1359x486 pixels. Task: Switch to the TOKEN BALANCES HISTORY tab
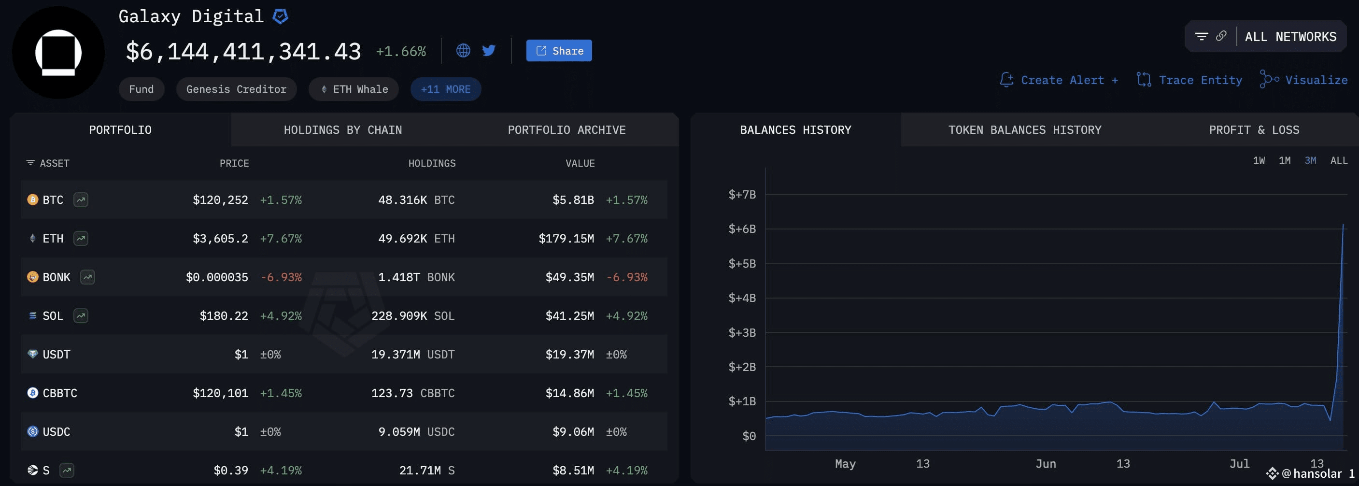[x=1024, y=130]
